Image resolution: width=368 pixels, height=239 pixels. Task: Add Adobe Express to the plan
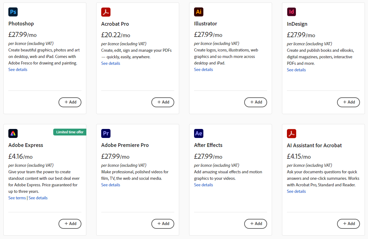[70, 224]
